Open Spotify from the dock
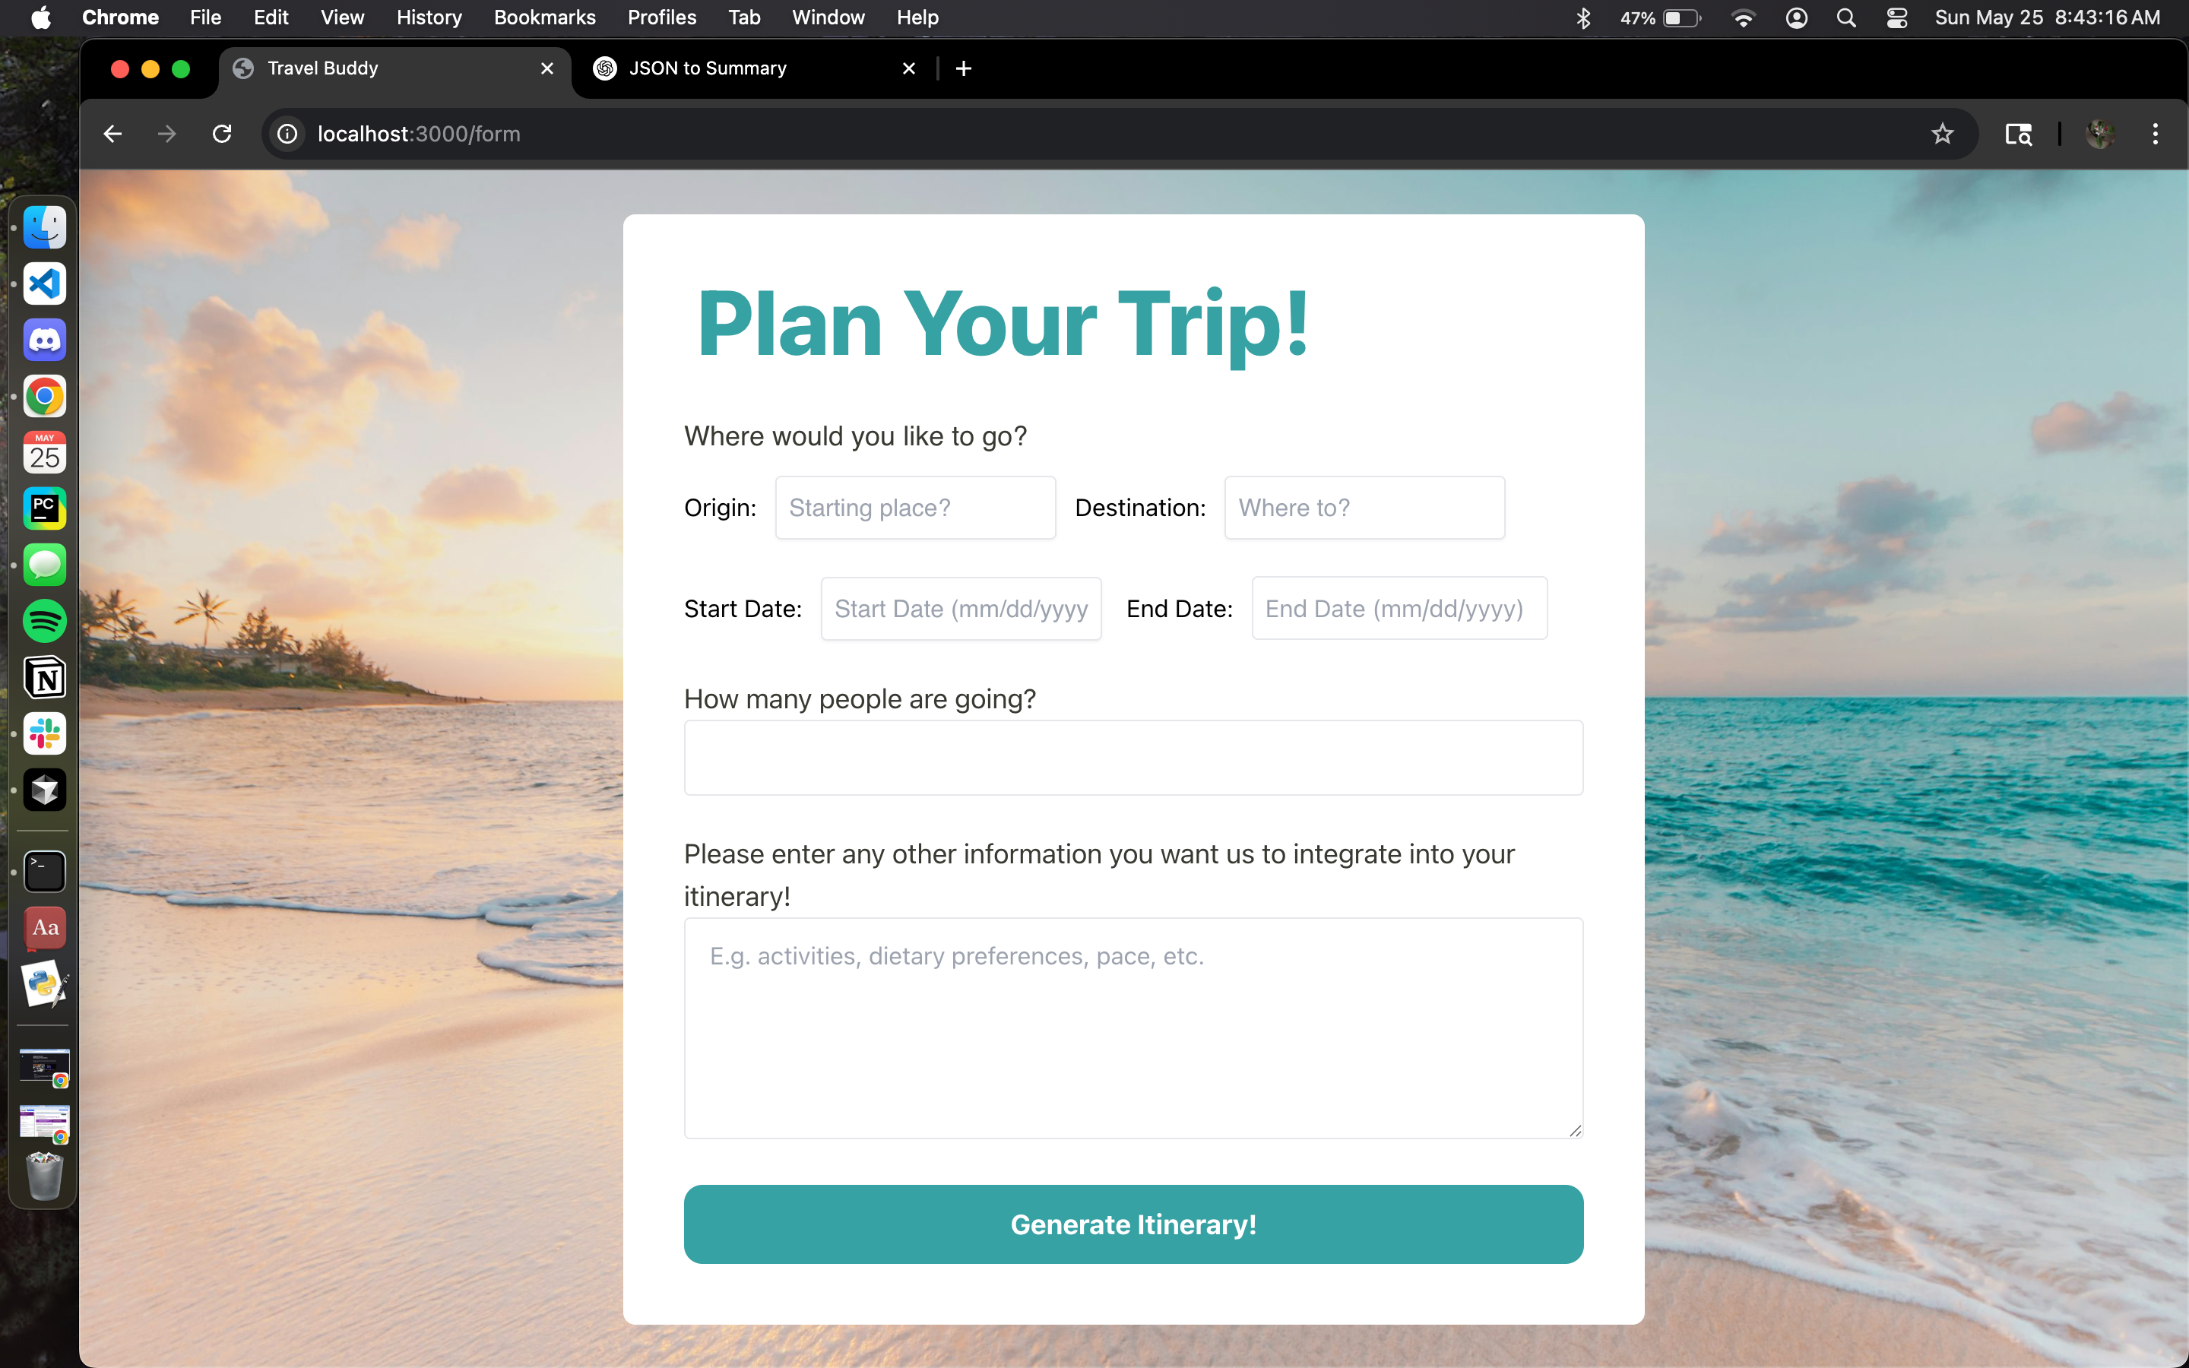Image resolution: width=2189 pixels, height=1368 pixels. point(44,621)
